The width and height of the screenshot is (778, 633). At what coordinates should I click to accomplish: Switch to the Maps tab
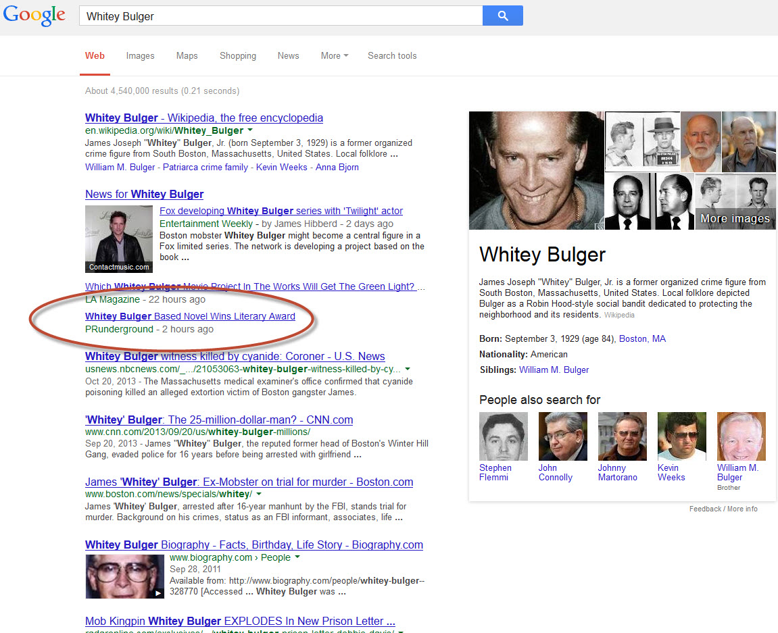click(x=187, y=56)
